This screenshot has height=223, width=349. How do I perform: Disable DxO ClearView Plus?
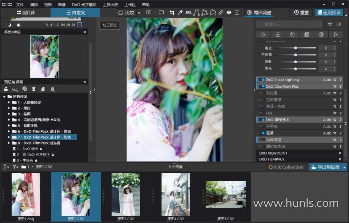[x=262, y=87]
